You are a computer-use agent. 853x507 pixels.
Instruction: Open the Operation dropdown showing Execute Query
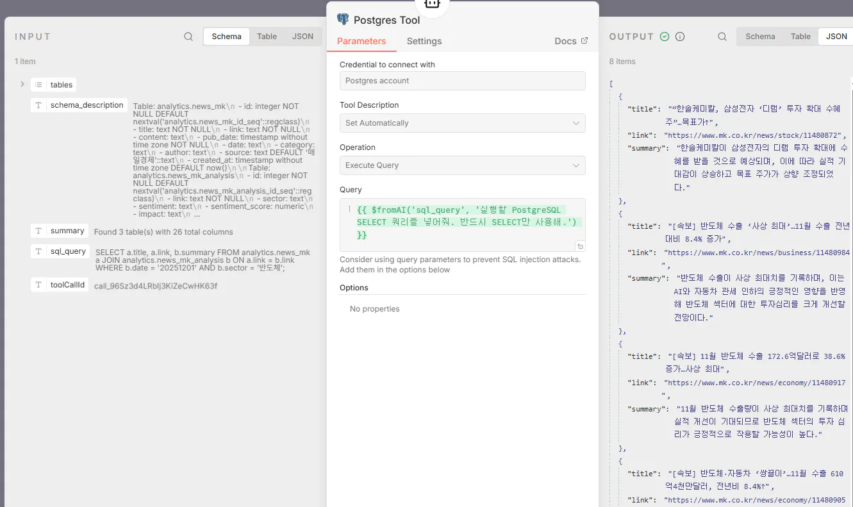click(x=462, y=165)
